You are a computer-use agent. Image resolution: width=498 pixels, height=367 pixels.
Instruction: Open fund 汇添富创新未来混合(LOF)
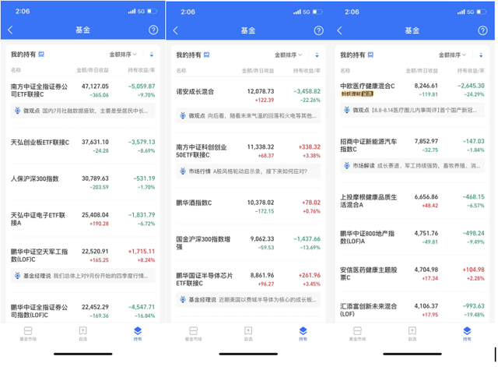[x=368, y=310]
